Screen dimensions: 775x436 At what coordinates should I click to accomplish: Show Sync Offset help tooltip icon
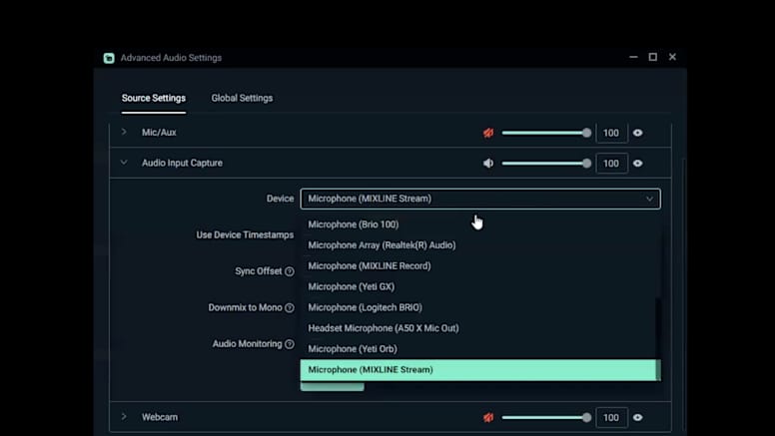coord(290,271)
